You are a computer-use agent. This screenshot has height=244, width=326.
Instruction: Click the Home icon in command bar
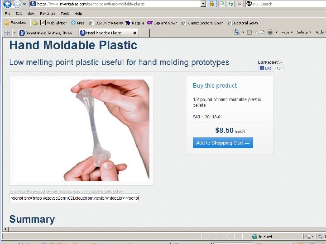(x=237, y=32)
